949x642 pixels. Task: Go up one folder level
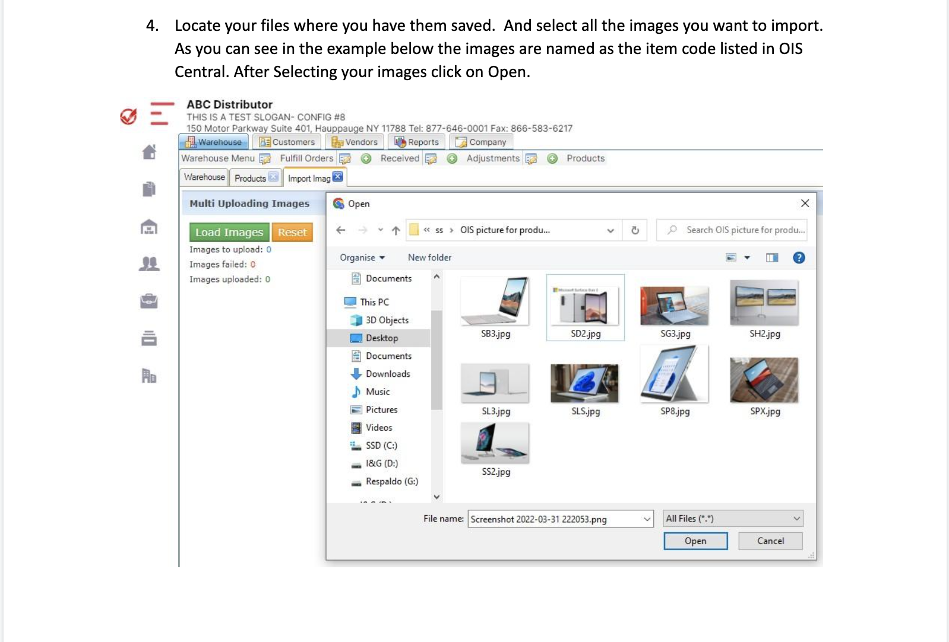coord(396,231)
